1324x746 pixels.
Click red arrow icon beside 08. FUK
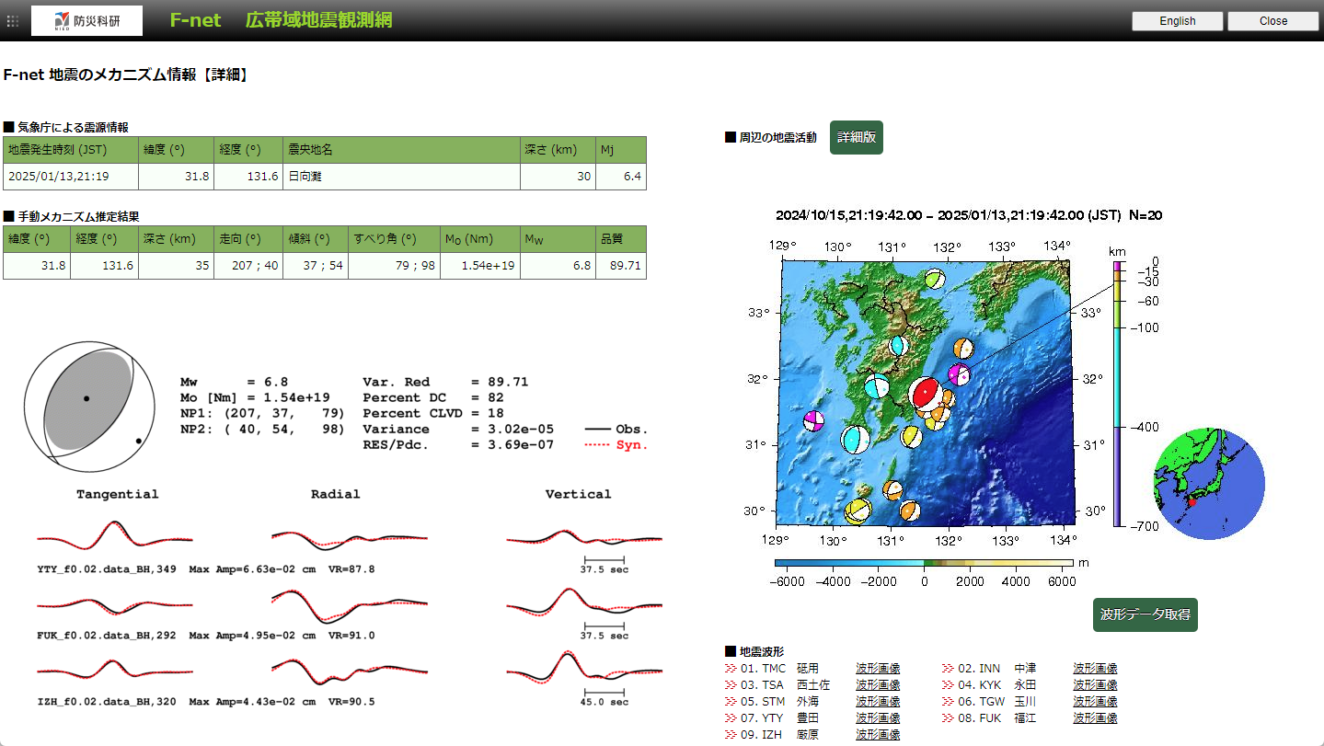tap(949, 718)
